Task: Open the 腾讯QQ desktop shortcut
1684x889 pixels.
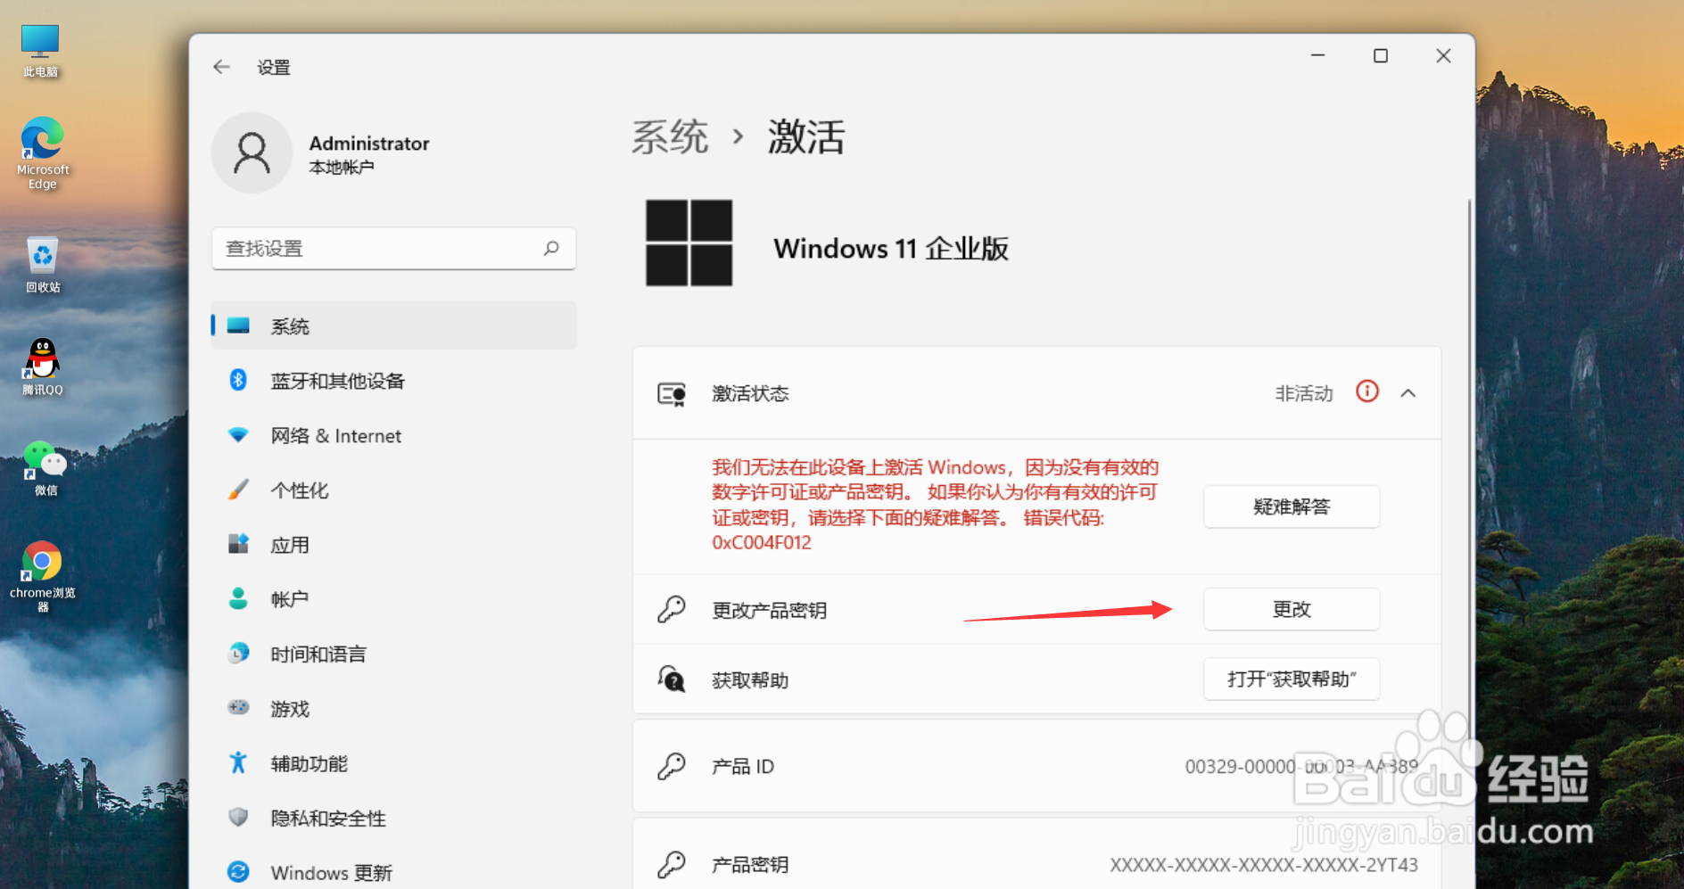Action: click(42, 366)
